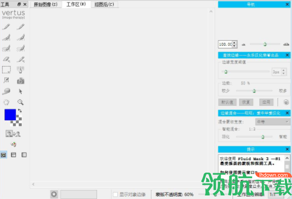292x199 pixels.
Task: Select the pen nib Force Edge tool
Action: point(21,70)
